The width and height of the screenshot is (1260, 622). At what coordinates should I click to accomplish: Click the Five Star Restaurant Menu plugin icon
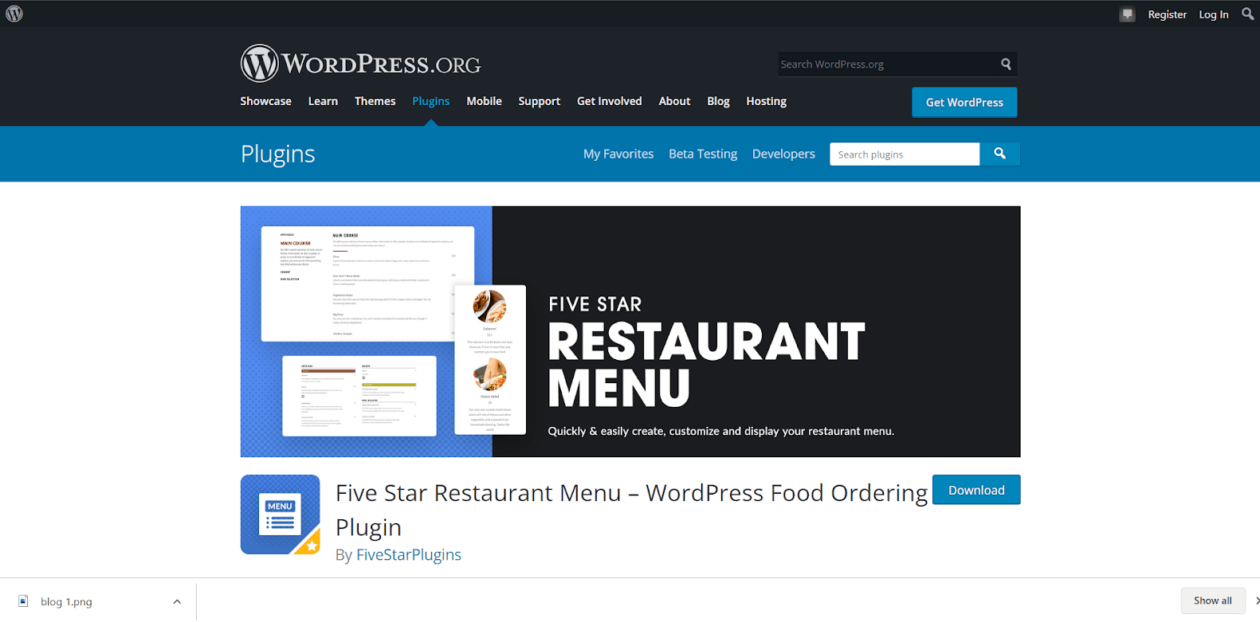tap(281, 514)
